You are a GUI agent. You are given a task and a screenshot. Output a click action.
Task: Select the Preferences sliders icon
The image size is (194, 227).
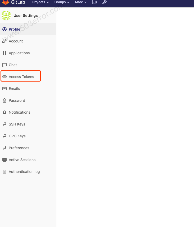coord(4,148)
